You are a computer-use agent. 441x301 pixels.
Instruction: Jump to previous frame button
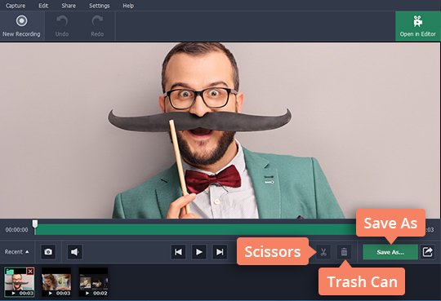point(178,252)
